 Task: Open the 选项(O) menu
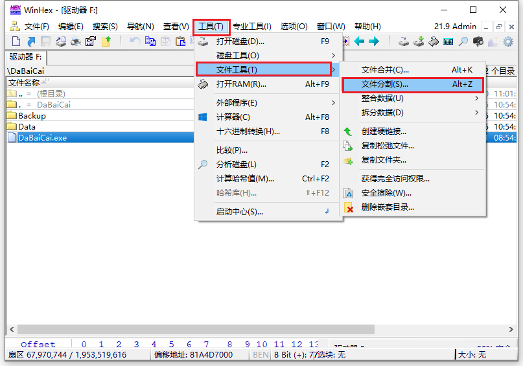coord(294,27)
